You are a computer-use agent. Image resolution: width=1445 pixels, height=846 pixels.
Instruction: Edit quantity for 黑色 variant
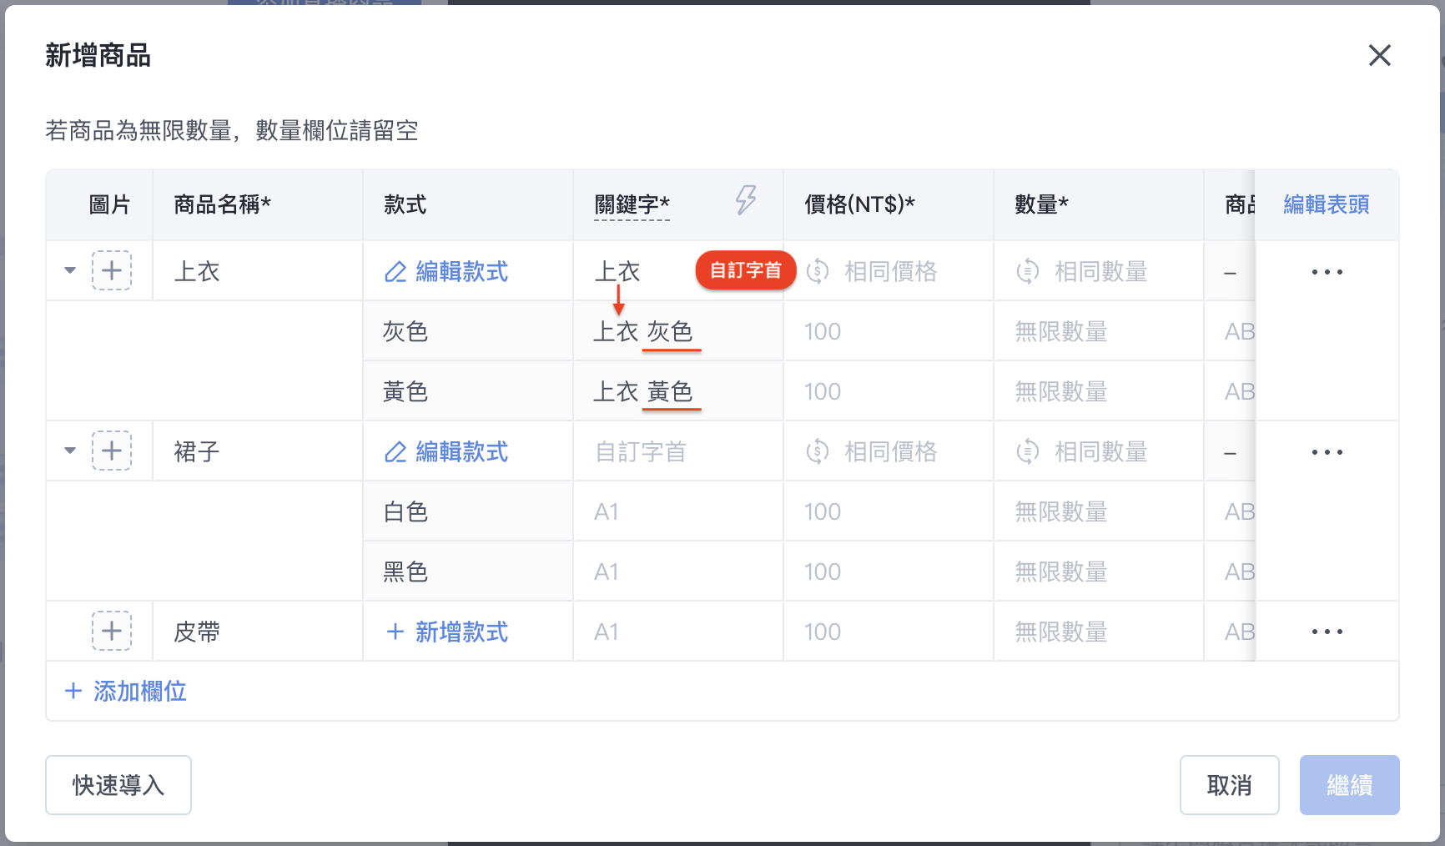1099,572
